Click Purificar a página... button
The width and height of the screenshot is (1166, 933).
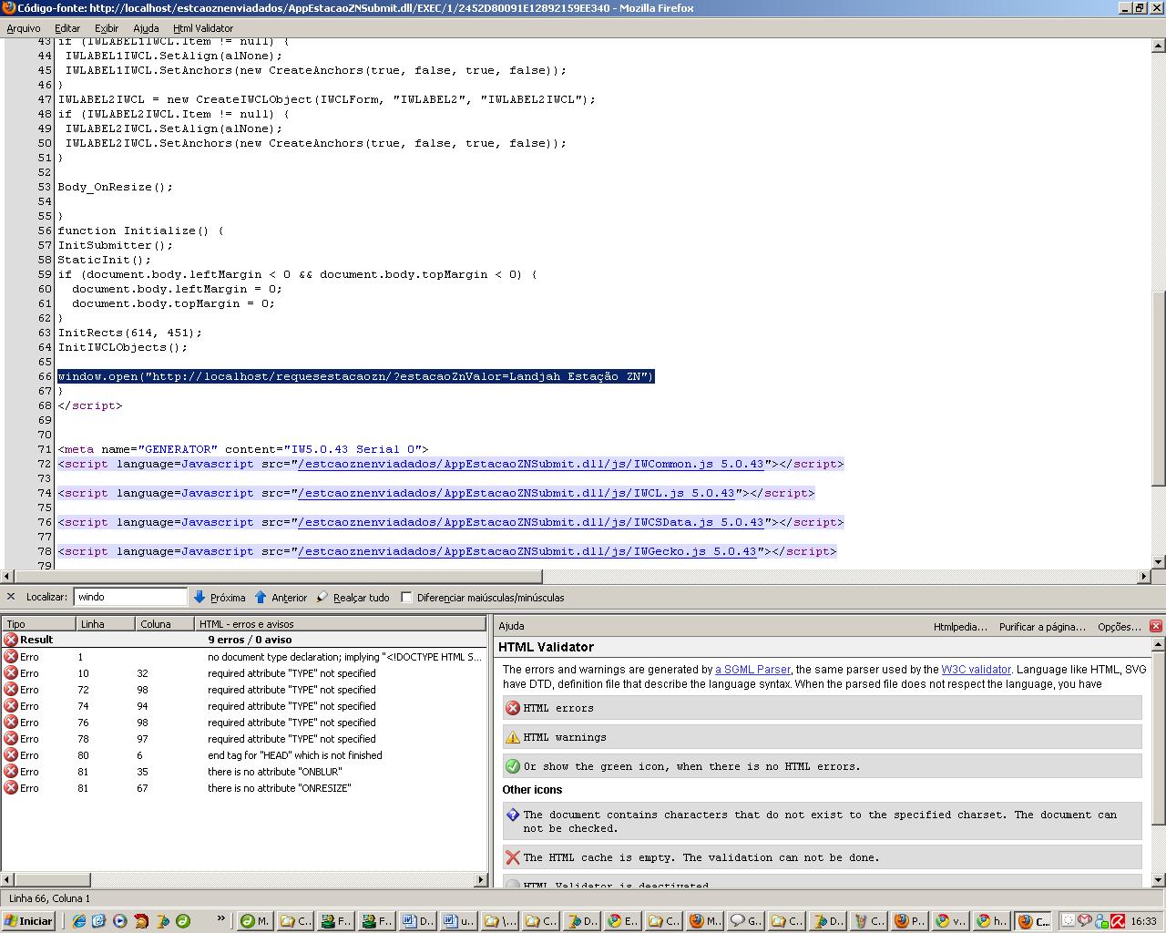(x=1042, y=627)
